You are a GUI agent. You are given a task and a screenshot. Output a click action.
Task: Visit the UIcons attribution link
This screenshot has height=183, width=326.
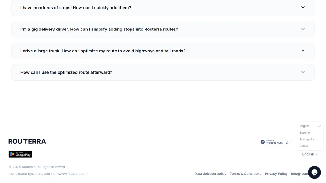pyautogui.click(x=38, y=174)
